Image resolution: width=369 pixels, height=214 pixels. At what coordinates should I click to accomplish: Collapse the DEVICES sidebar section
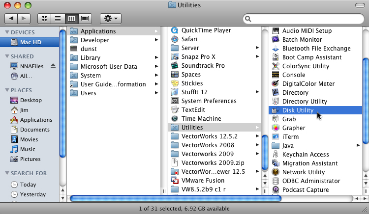click(7, 32)
